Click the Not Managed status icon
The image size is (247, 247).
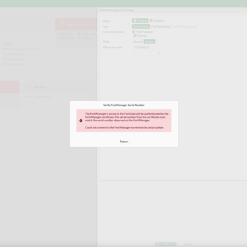pos(134,32)
